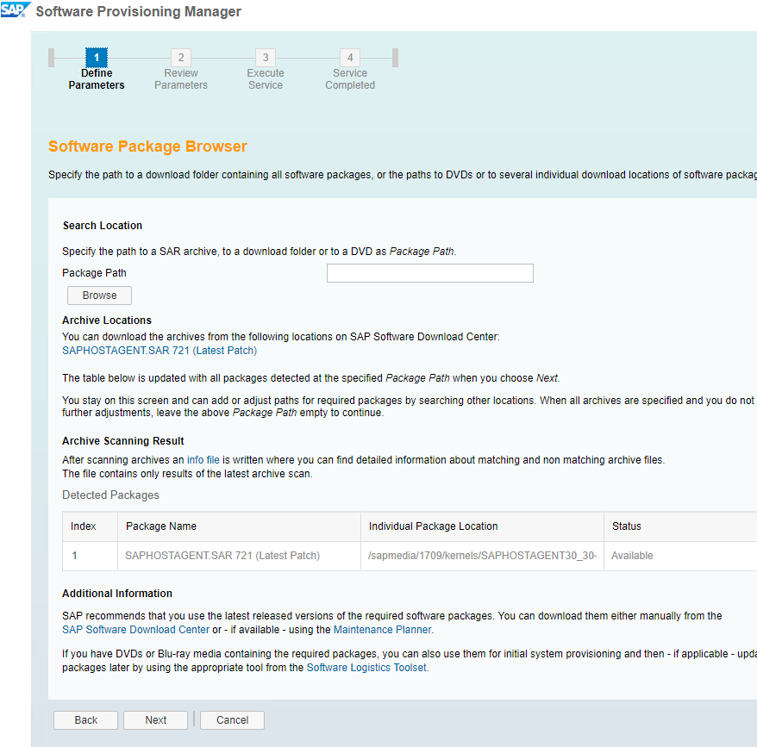This screenshot has height=747, width=757.
Task: Click the Next button
Action: (x=155, y=720)
